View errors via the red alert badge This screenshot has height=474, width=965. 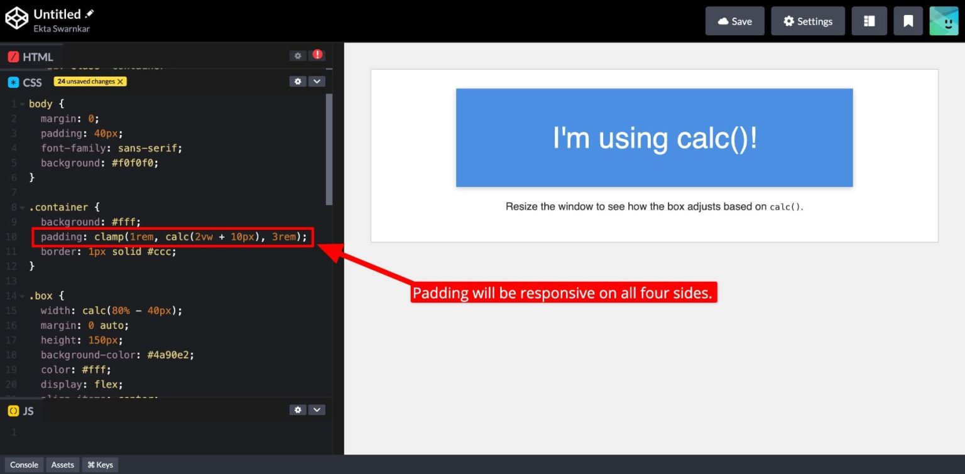(317, 55)
